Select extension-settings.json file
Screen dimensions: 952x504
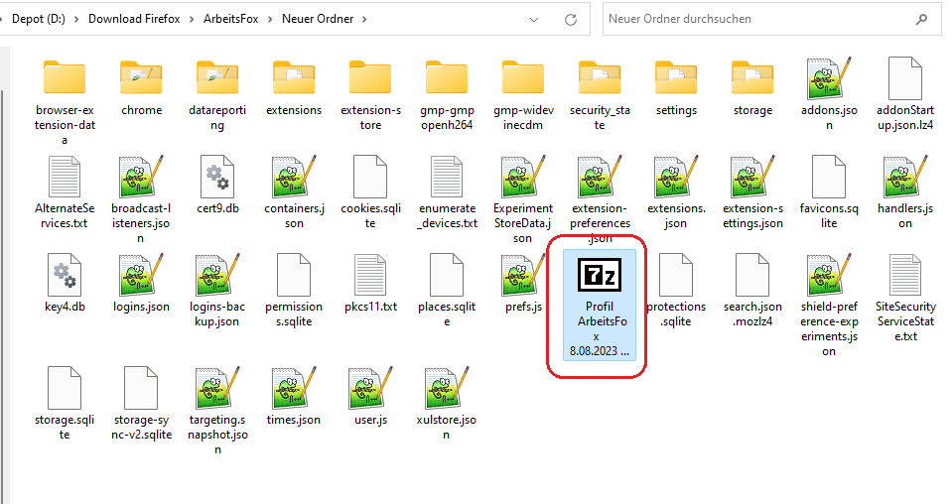pyautogui.click(x=752, y=192)
